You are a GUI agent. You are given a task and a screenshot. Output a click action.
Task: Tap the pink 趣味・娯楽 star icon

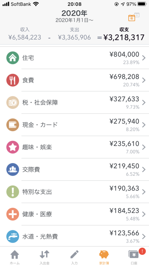pos(13,147)
